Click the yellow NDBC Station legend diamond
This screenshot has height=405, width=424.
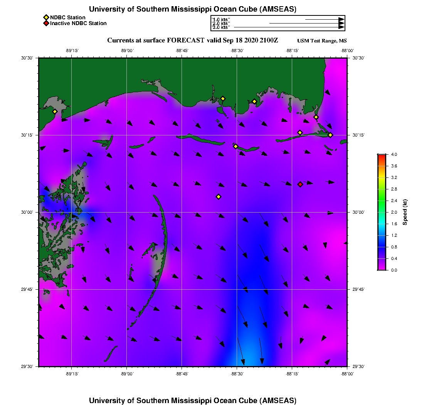[x=46, y=17]
